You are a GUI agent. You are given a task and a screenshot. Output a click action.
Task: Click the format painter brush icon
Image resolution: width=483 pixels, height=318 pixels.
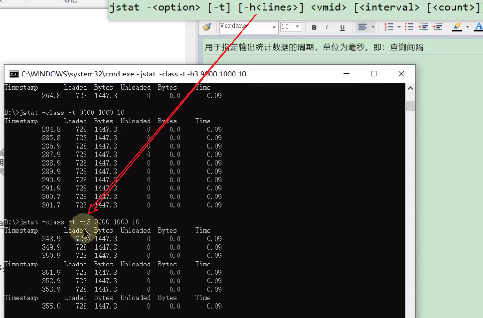tap(207, 27)
